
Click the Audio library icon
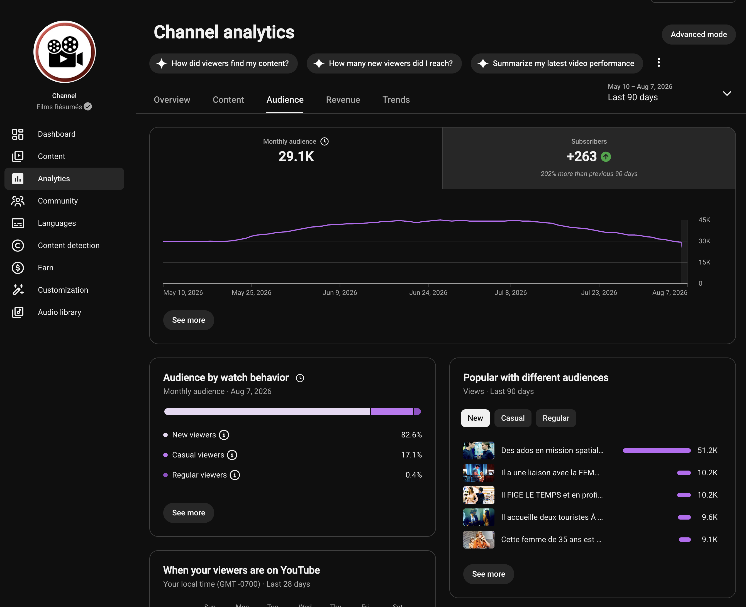point(18,312)
